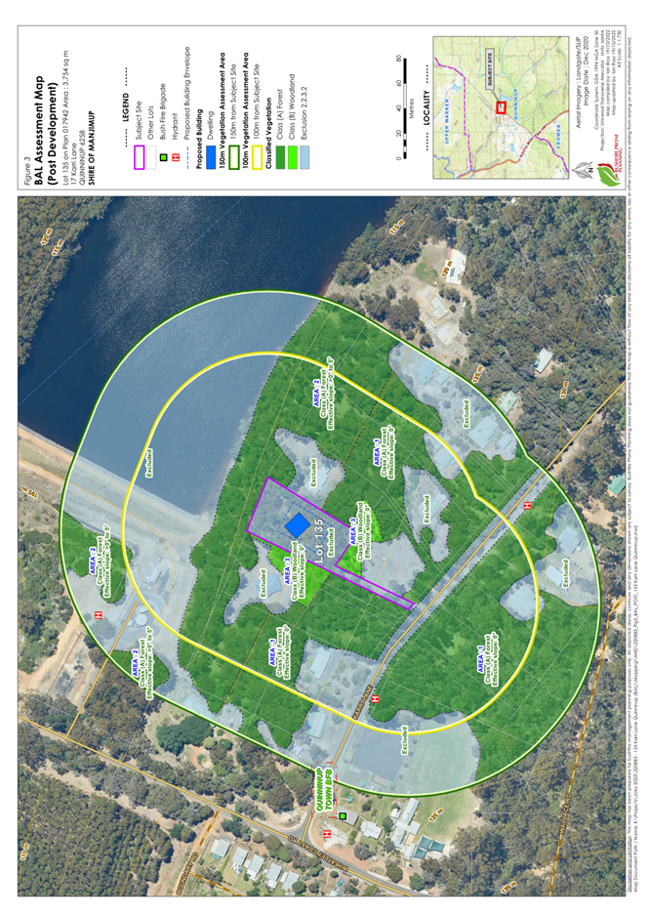Click the north arrow symbol
Screen dimensions: 649x918
[x=583, y=169]
